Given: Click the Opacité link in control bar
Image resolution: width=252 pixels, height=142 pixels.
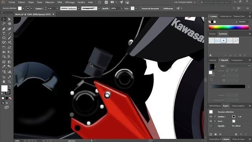Looking at the screenshot, I should (106, 8).
